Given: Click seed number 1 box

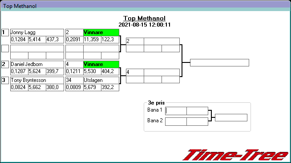Looking at the screenshot, I should tap(5, 32).
